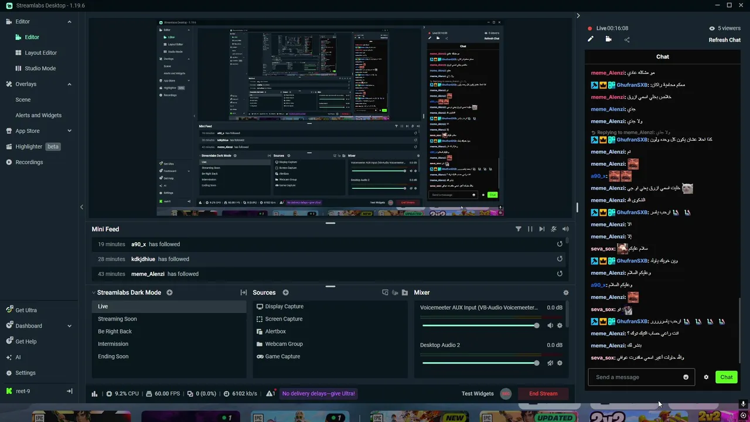Click the 6102 kb/s bitrate indicator
750x422 pixels.
coord(240,393)
